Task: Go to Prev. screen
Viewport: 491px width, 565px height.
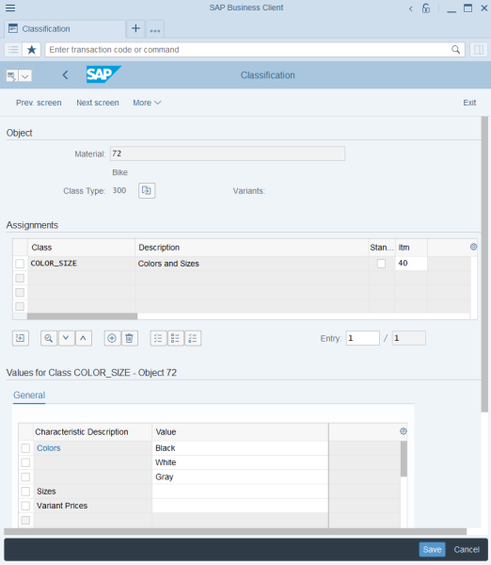Action: (x=39, y=103)
